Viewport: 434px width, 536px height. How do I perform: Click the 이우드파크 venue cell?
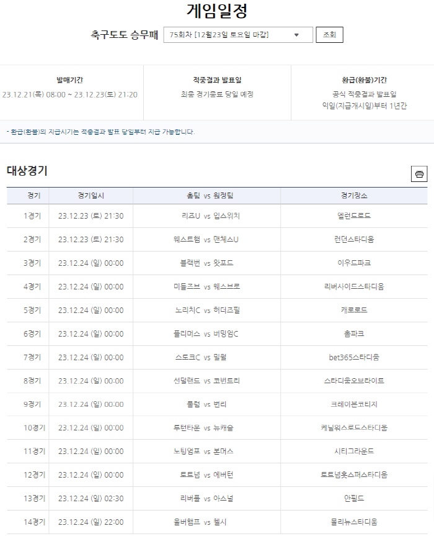point(354,263)
